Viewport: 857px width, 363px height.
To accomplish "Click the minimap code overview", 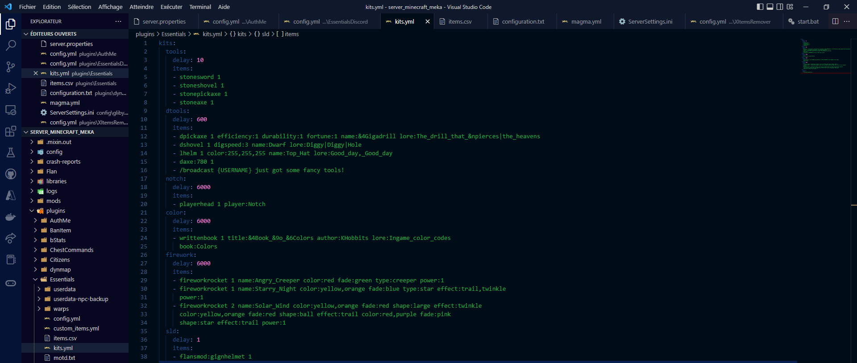I will tap(826, 56).
